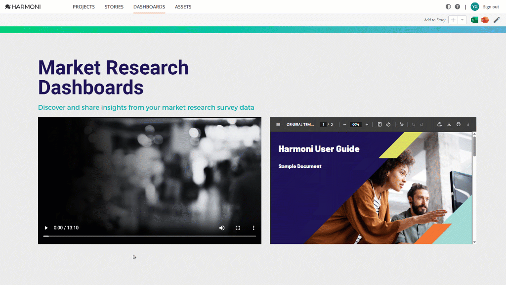Save the PDF to Drive
506x285 pixels.
(439, 124)
